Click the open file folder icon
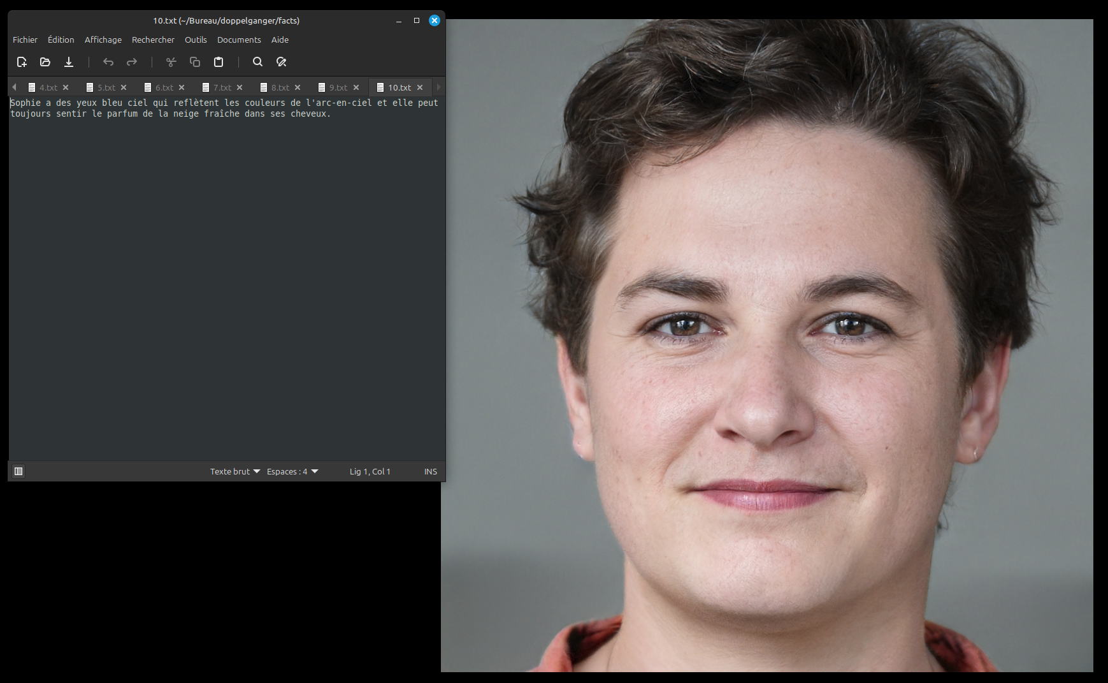Viewport: 1108px width, 683px height. point(45,62)
